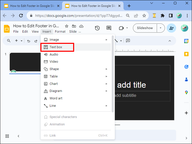Open the Format menu
This screenshot has width=192, height=144.
click(x=60, y=32)
